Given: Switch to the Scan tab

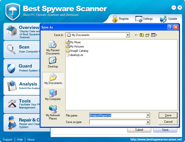Looking at the screenshot, I should coord(22,49).
